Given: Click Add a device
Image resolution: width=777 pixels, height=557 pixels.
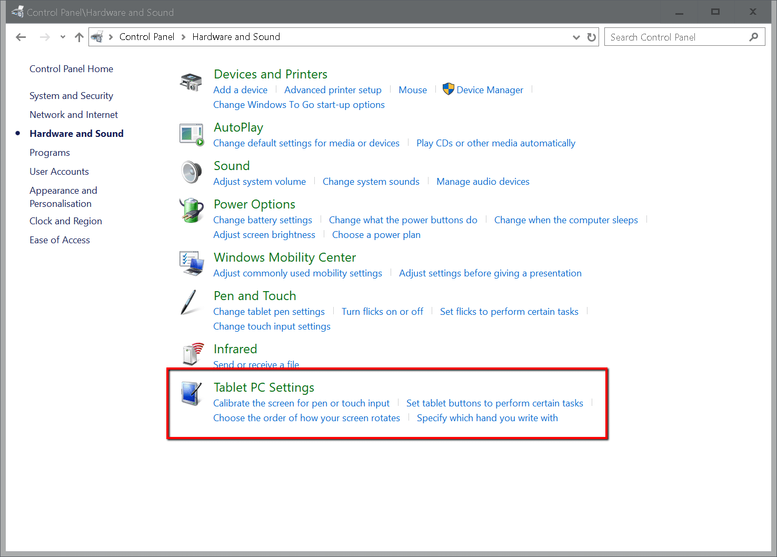Looking at the screenshot, I should coord(240,90).
